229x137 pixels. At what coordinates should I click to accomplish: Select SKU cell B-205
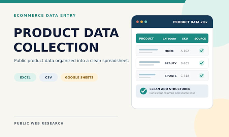pos(185,63)
